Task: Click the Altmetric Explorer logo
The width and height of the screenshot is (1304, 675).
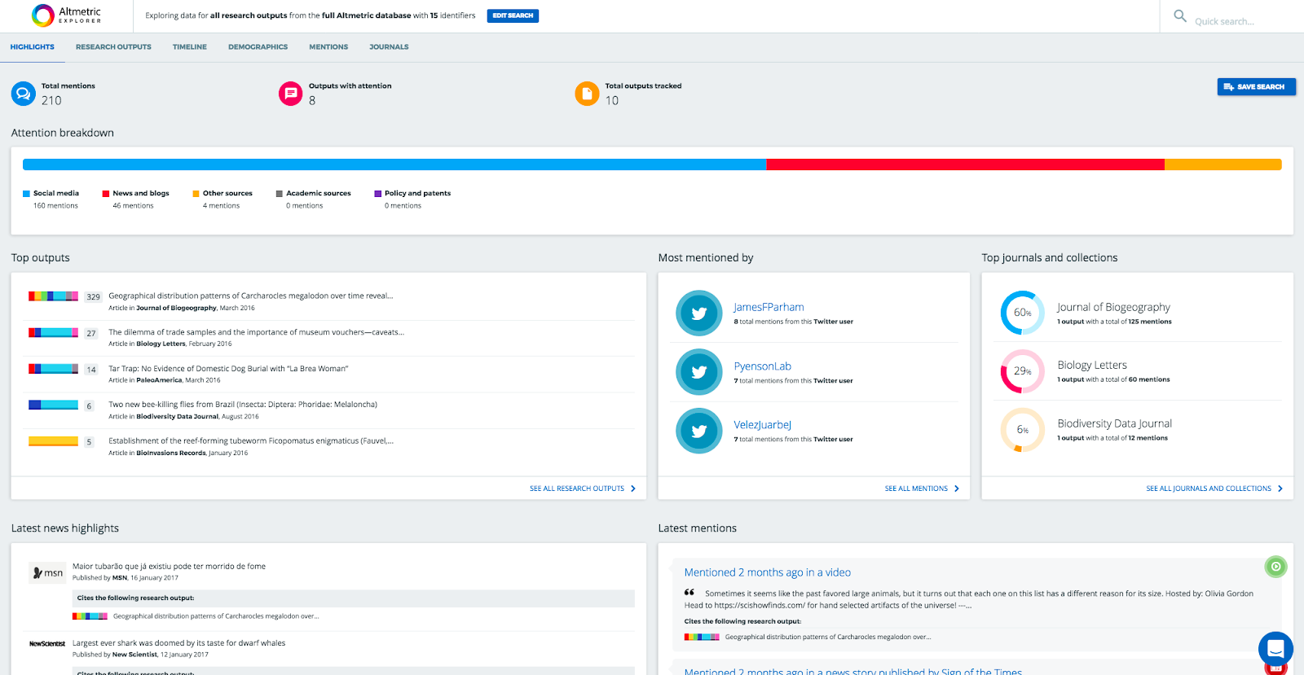Action: point(66,15)
